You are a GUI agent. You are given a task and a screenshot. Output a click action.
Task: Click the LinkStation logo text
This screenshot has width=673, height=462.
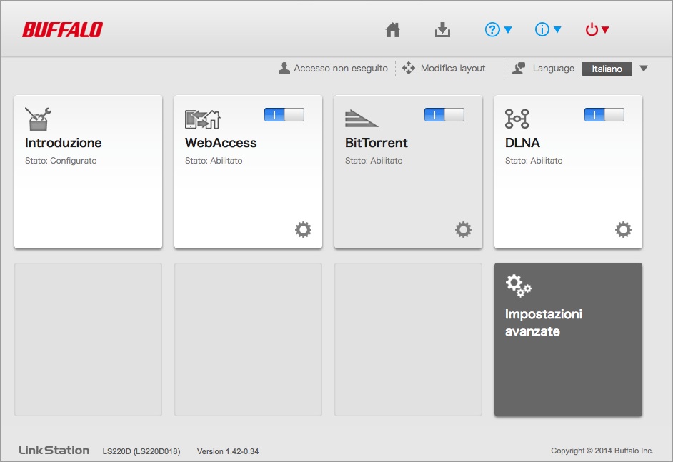pyautogui.click(x=54, y=450)
